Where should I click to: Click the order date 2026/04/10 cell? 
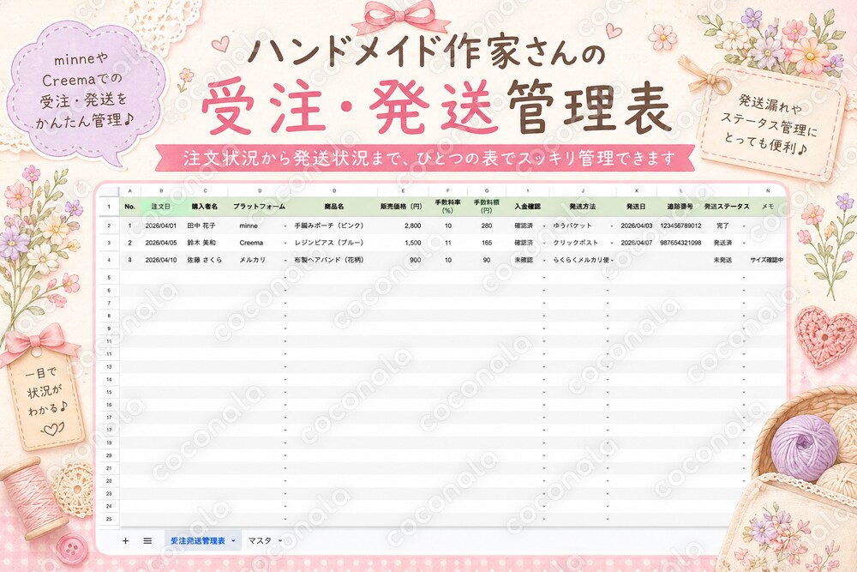point(161,261)
